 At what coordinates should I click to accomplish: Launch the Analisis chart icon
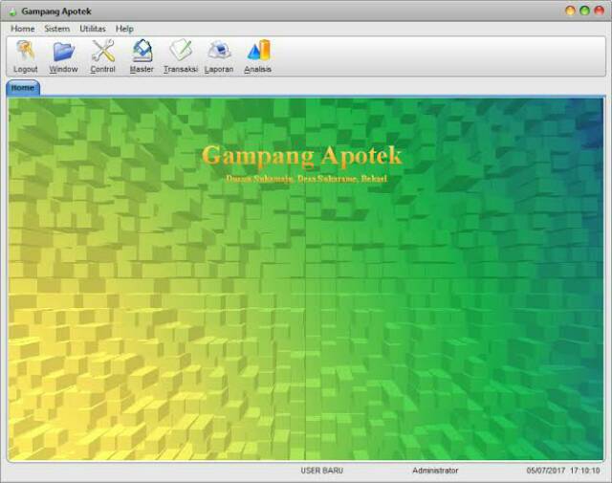[x=258, y=52]
